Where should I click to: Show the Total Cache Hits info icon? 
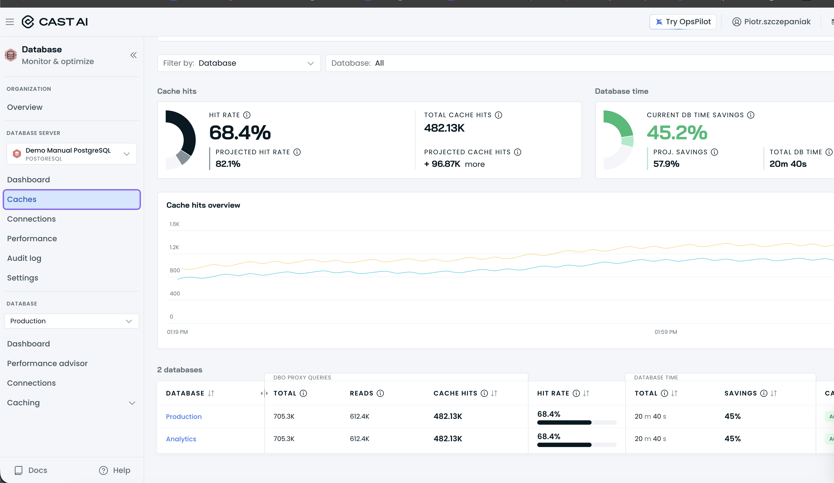click(498, 115)
